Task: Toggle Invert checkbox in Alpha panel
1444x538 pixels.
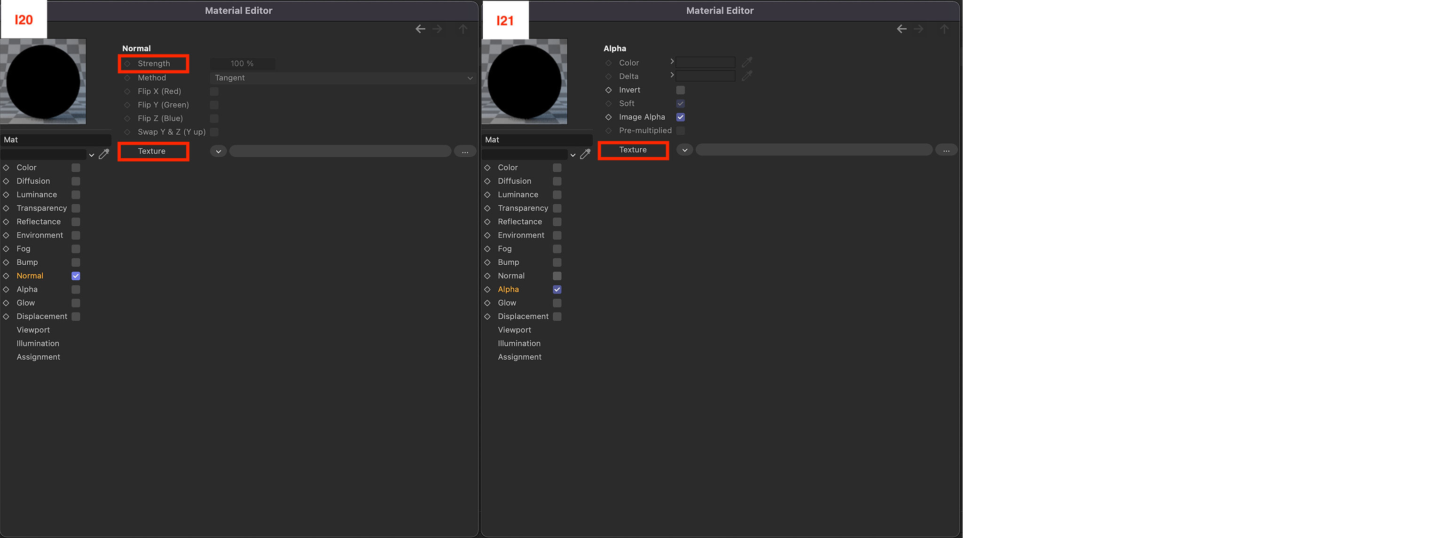Action: (x=681, y=90)
